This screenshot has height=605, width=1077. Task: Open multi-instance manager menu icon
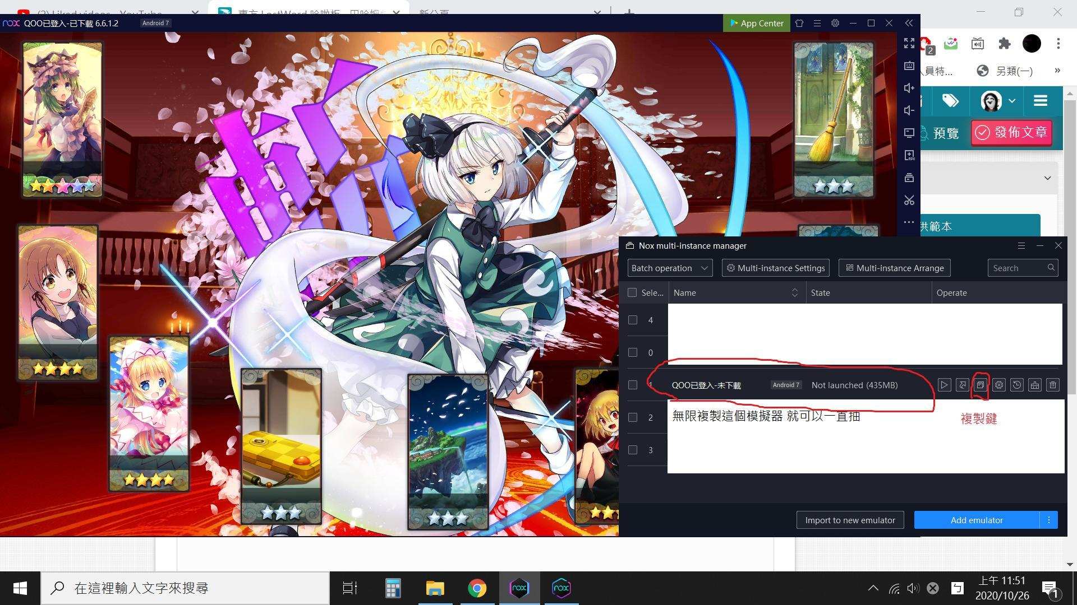(x=1021, y=245)
